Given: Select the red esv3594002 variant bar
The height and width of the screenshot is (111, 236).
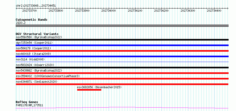Looking at the screenshot, I should point(122,79).
